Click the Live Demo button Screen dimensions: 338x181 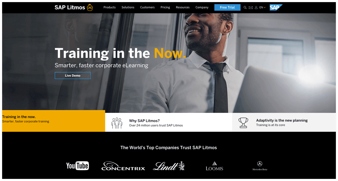73,76
